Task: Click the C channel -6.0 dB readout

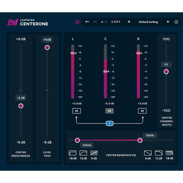Action: [x=109, y=104]
